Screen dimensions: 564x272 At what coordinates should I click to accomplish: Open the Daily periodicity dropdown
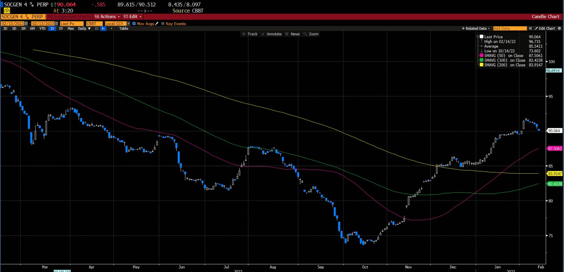coord(84,28)
